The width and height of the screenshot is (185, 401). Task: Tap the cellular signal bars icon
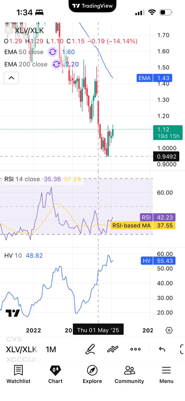tap(139, 12)
